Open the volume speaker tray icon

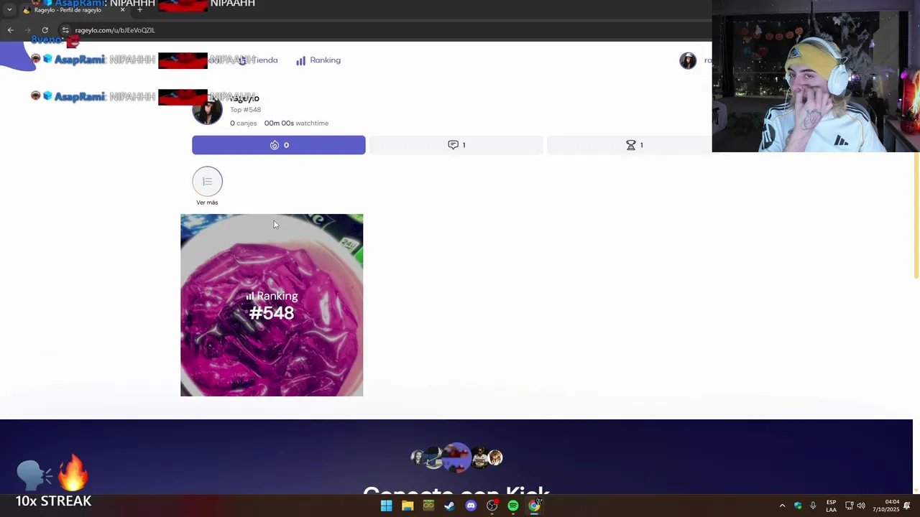point(861,506)
